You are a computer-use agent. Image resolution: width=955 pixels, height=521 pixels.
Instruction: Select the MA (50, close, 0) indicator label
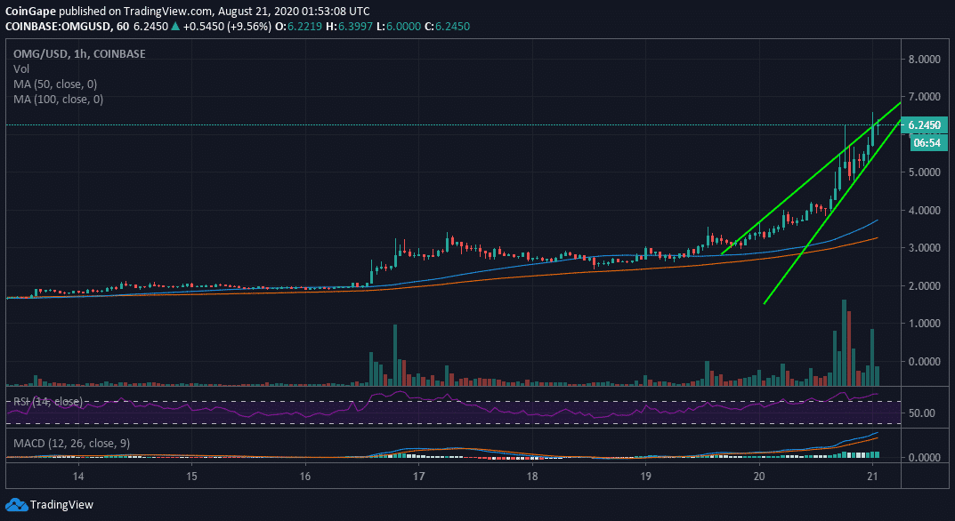click(x=53, y=84)
